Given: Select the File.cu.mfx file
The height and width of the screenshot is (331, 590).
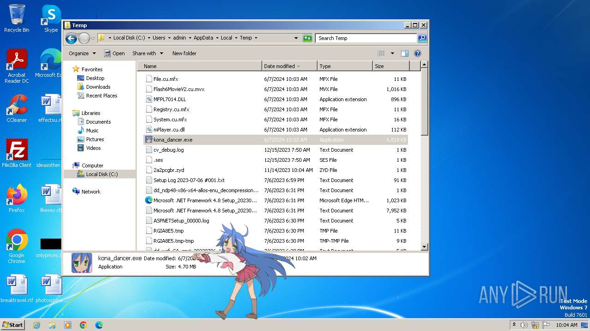Looking at the screenshot, I should [276, 79].
